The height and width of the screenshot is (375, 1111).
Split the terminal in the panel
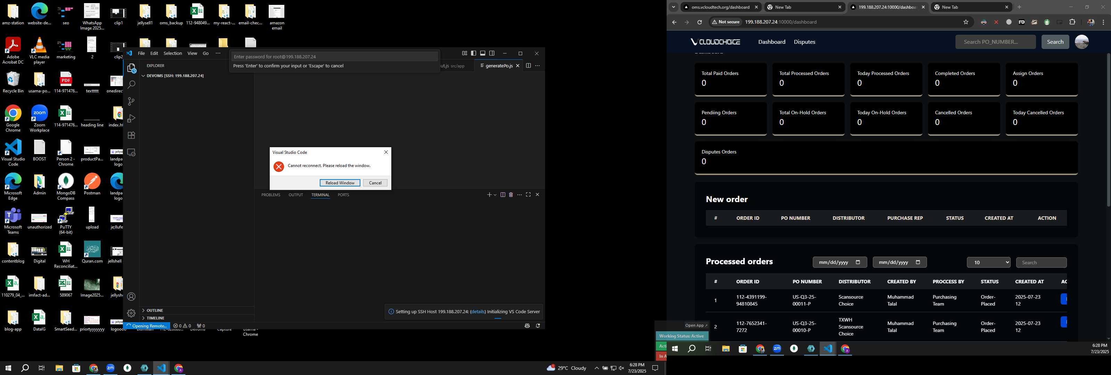(503, 195)
